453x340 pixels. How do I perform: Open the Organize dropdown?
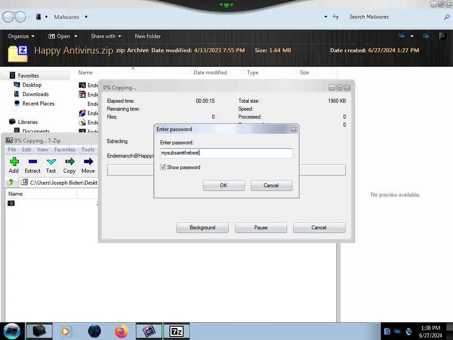(x=21, y=36)
